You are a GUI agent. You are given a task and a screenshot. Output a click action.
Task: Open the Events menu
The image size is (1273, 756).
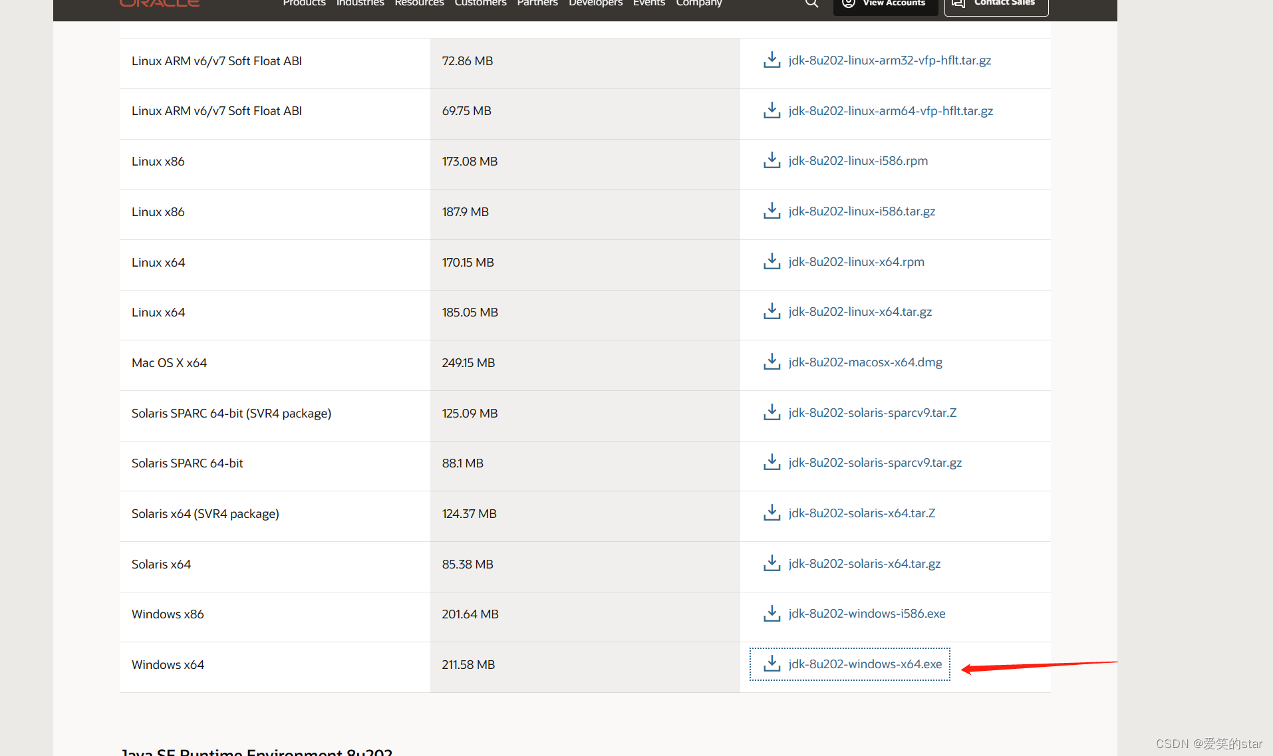click(x=648, y=3)
